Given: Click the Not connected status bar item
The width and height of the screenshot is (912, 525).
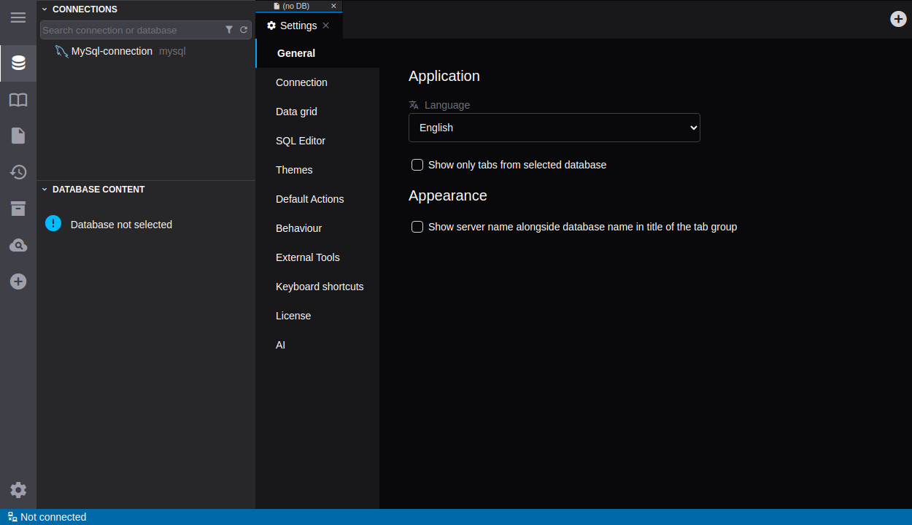Looking at the screenshot, I should click(47, 517).
